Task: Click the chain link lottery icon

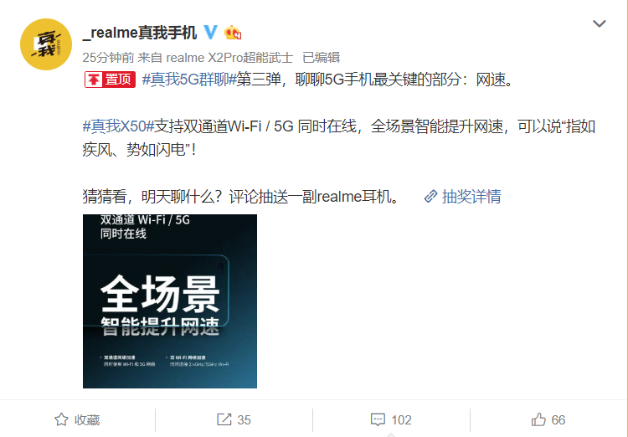Action: pos(430,196)
